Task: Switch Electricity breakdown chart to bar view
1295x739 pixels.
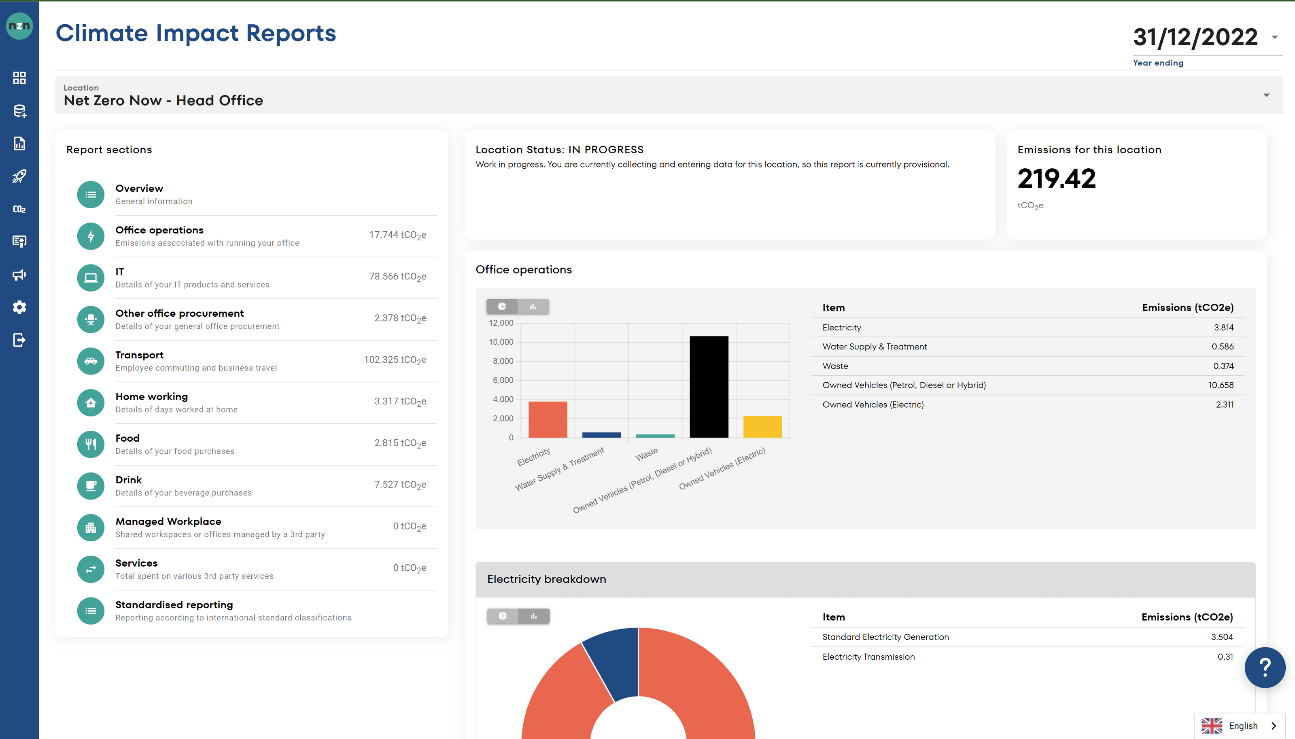Action: [x=533, y=616]
